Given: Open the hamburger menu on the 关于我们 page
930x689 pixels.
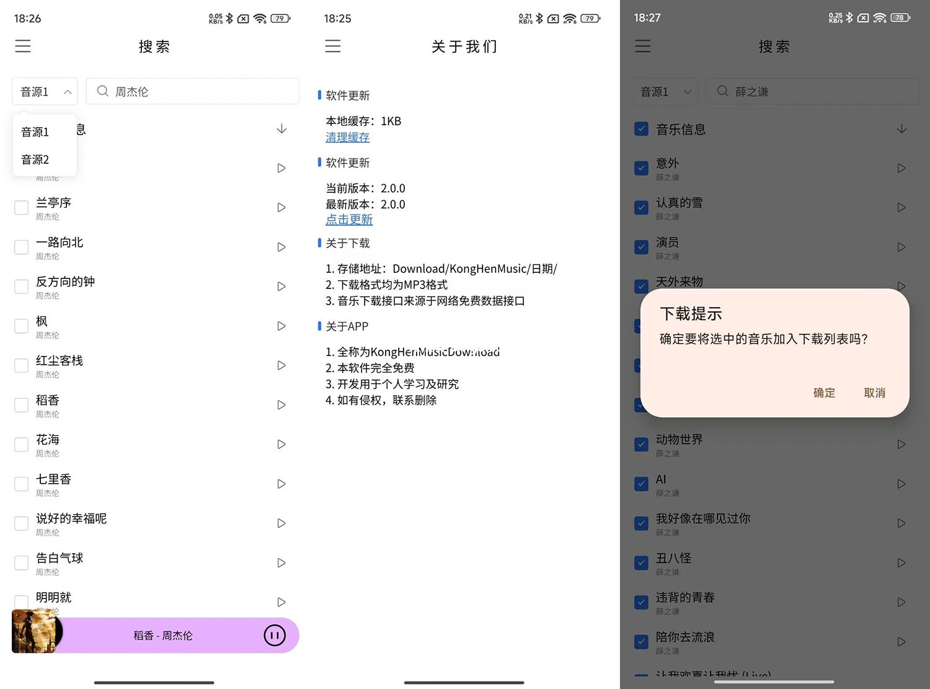Looking at the screenshot, I should click(333, 46).
